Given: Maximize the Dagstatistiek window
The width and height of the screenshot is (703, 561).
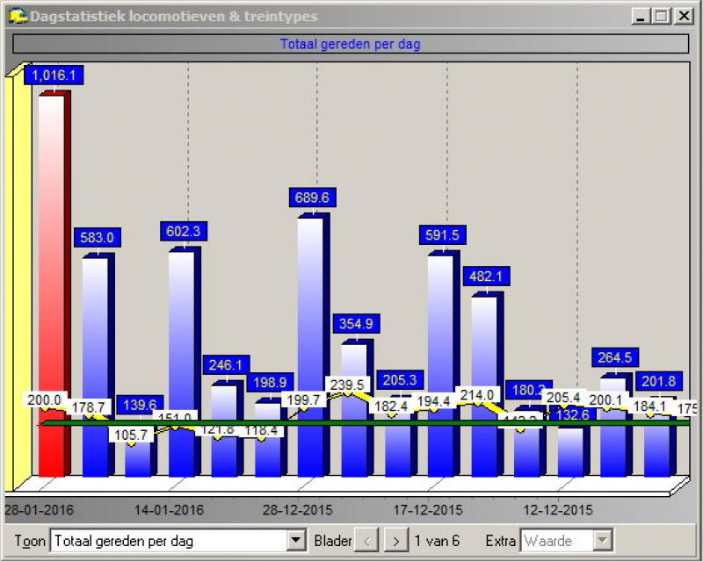Looking at the screenshot, I should [660, 17].
